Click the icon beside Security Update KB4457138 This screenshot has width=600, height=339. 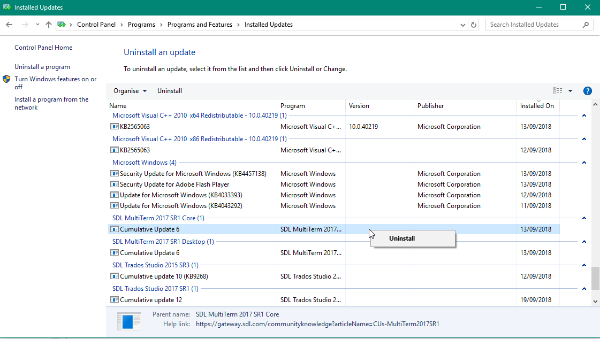tap(114, 174)
